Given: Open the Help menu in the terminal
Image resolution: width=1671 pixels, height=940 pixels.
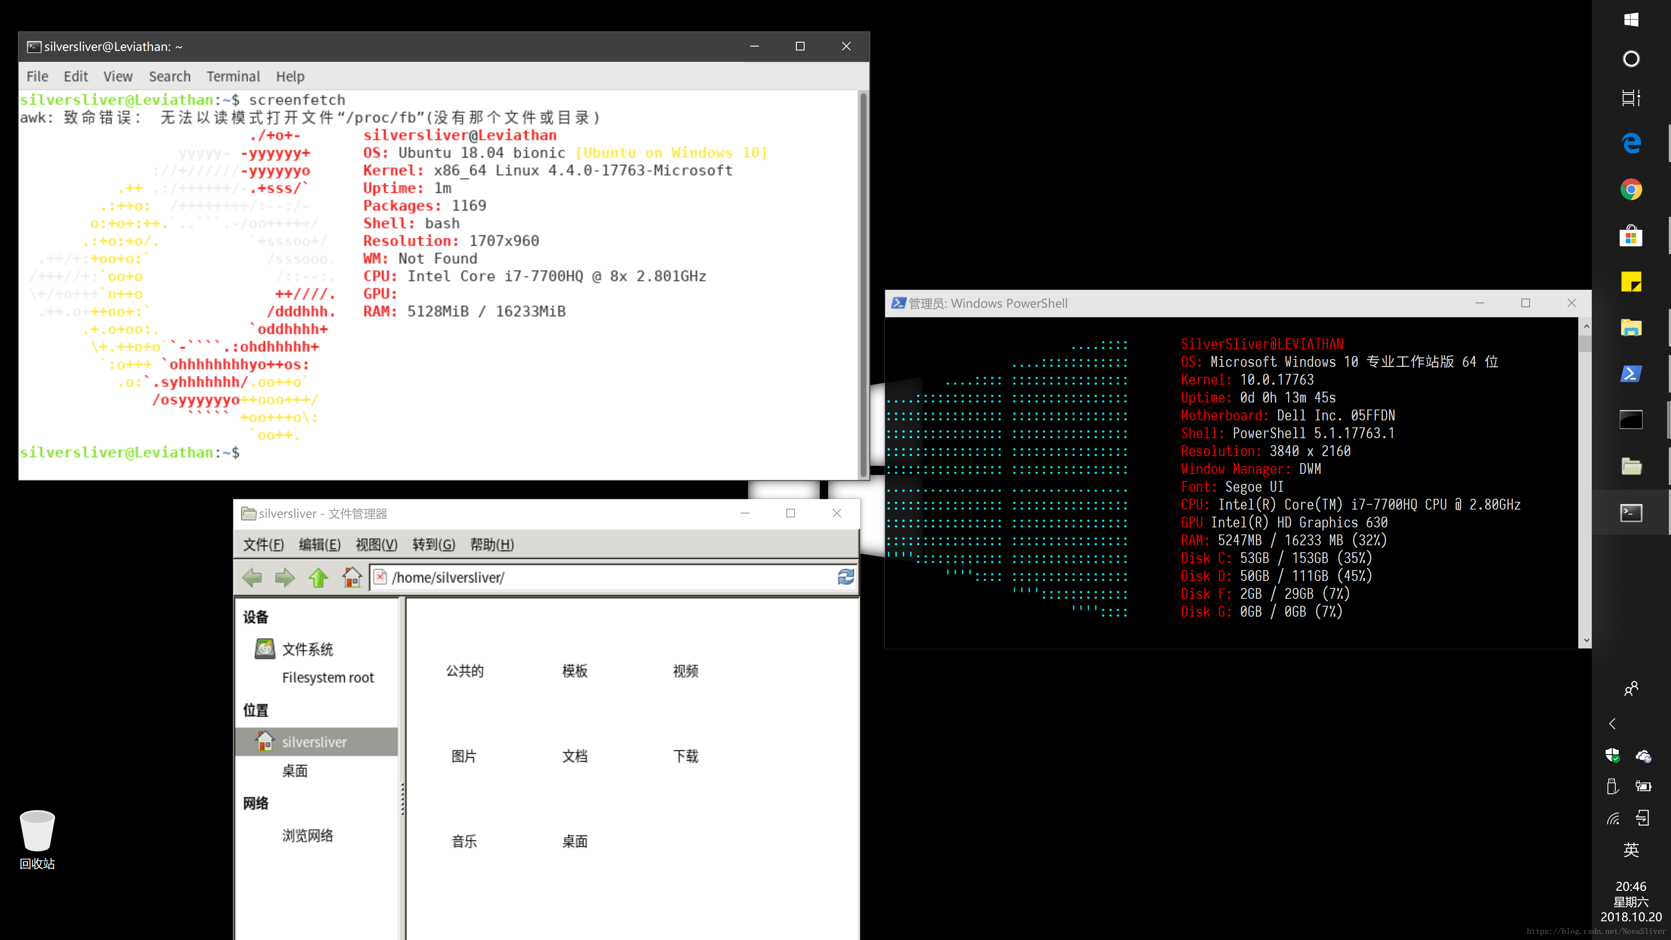Looking at the screenshot, I should [x=290, y=77].
